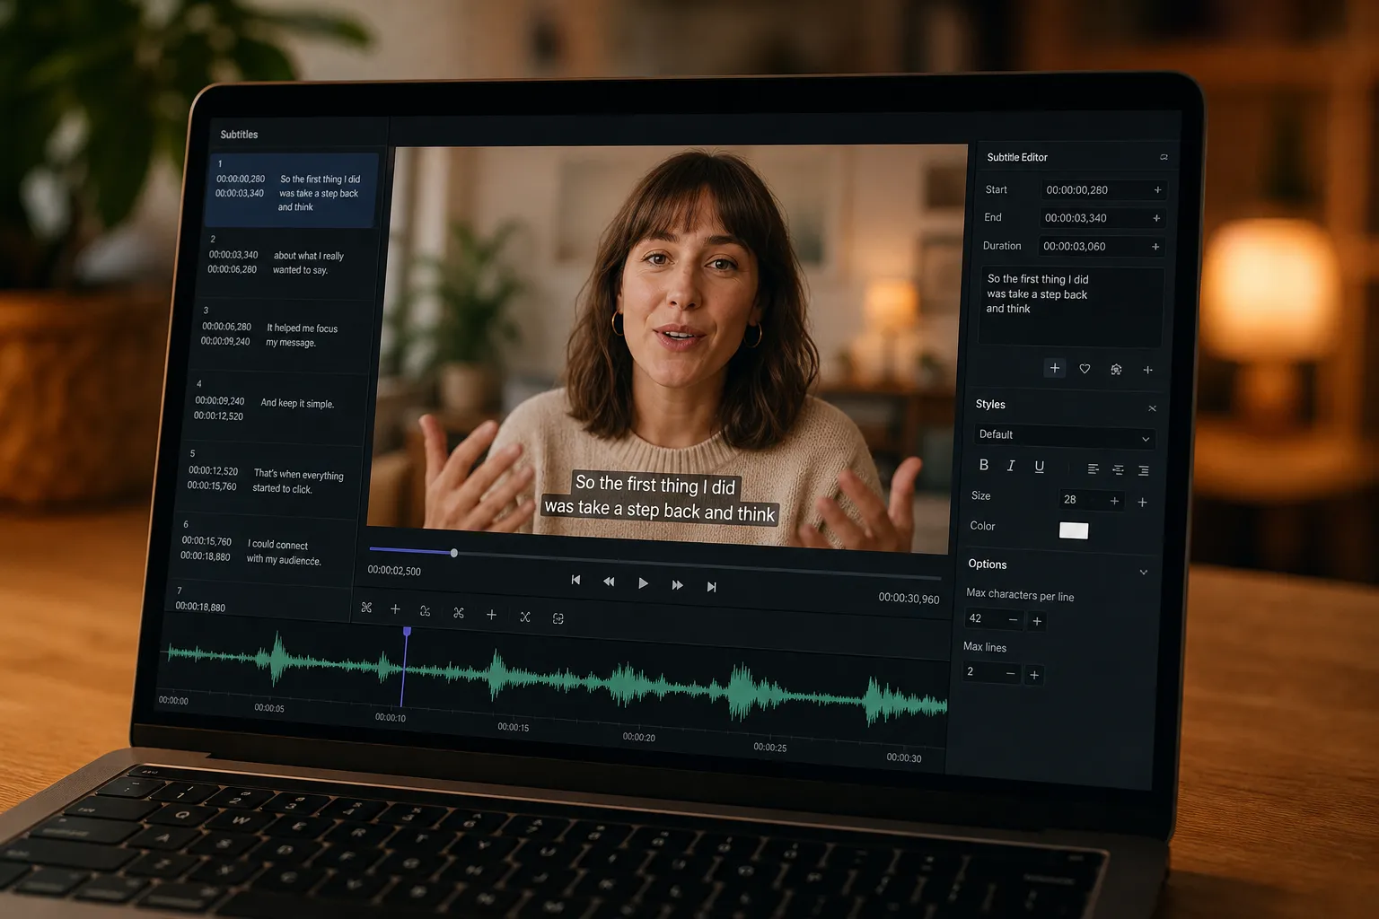
Task: Click the Start time field 00:00:00,280
Action: point(1103,190)
